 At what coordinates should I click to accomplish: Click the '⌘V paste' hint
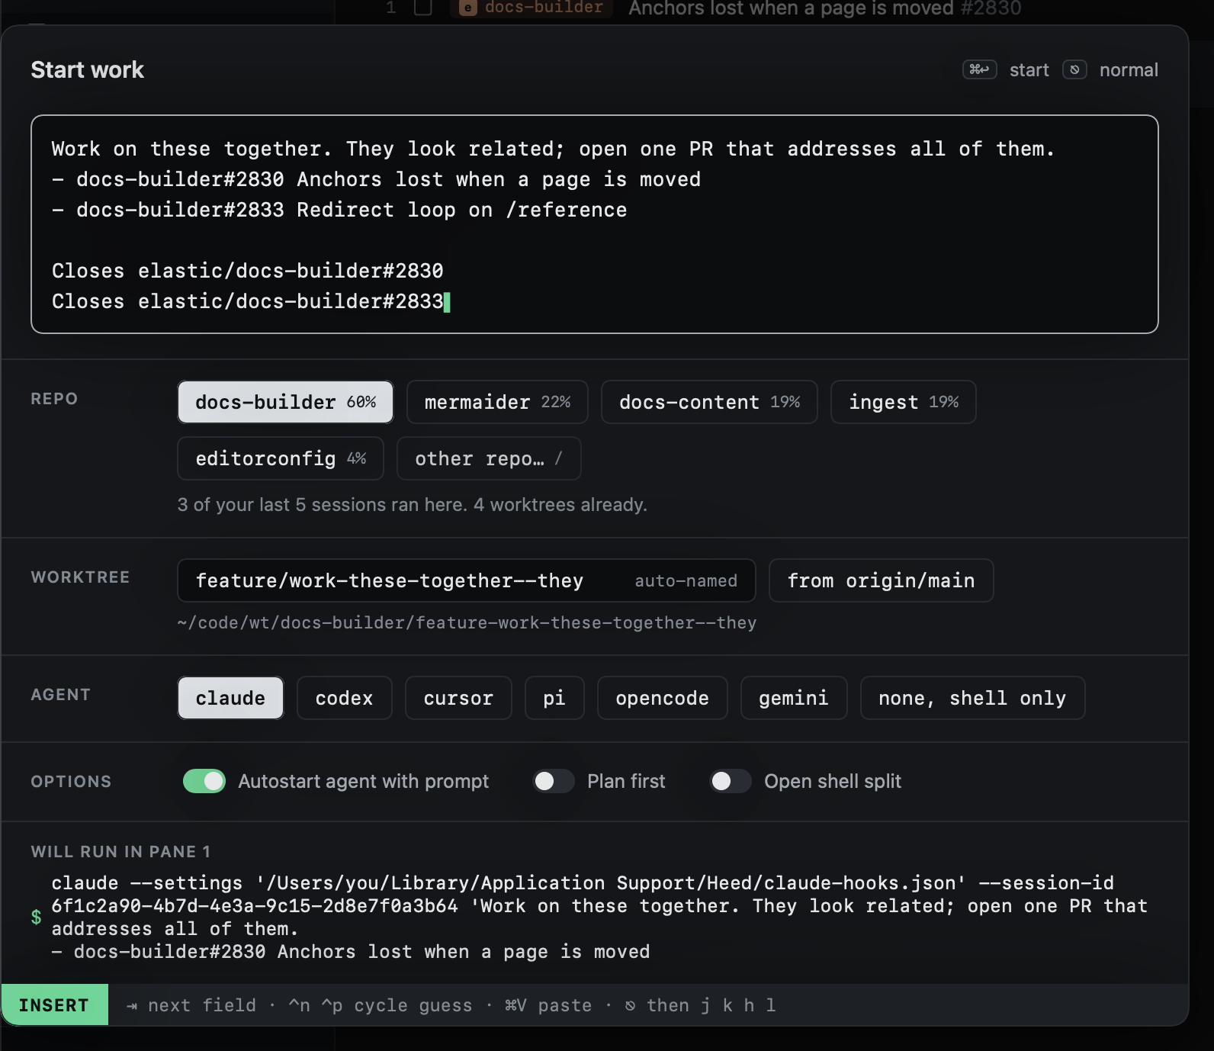coord(548,1005)
